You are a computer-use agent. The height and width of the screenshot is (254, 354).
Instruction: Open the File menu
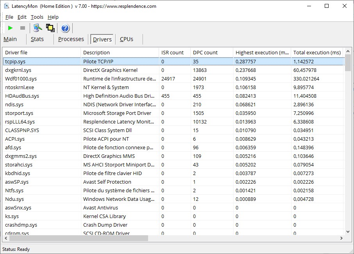point(9,17)
